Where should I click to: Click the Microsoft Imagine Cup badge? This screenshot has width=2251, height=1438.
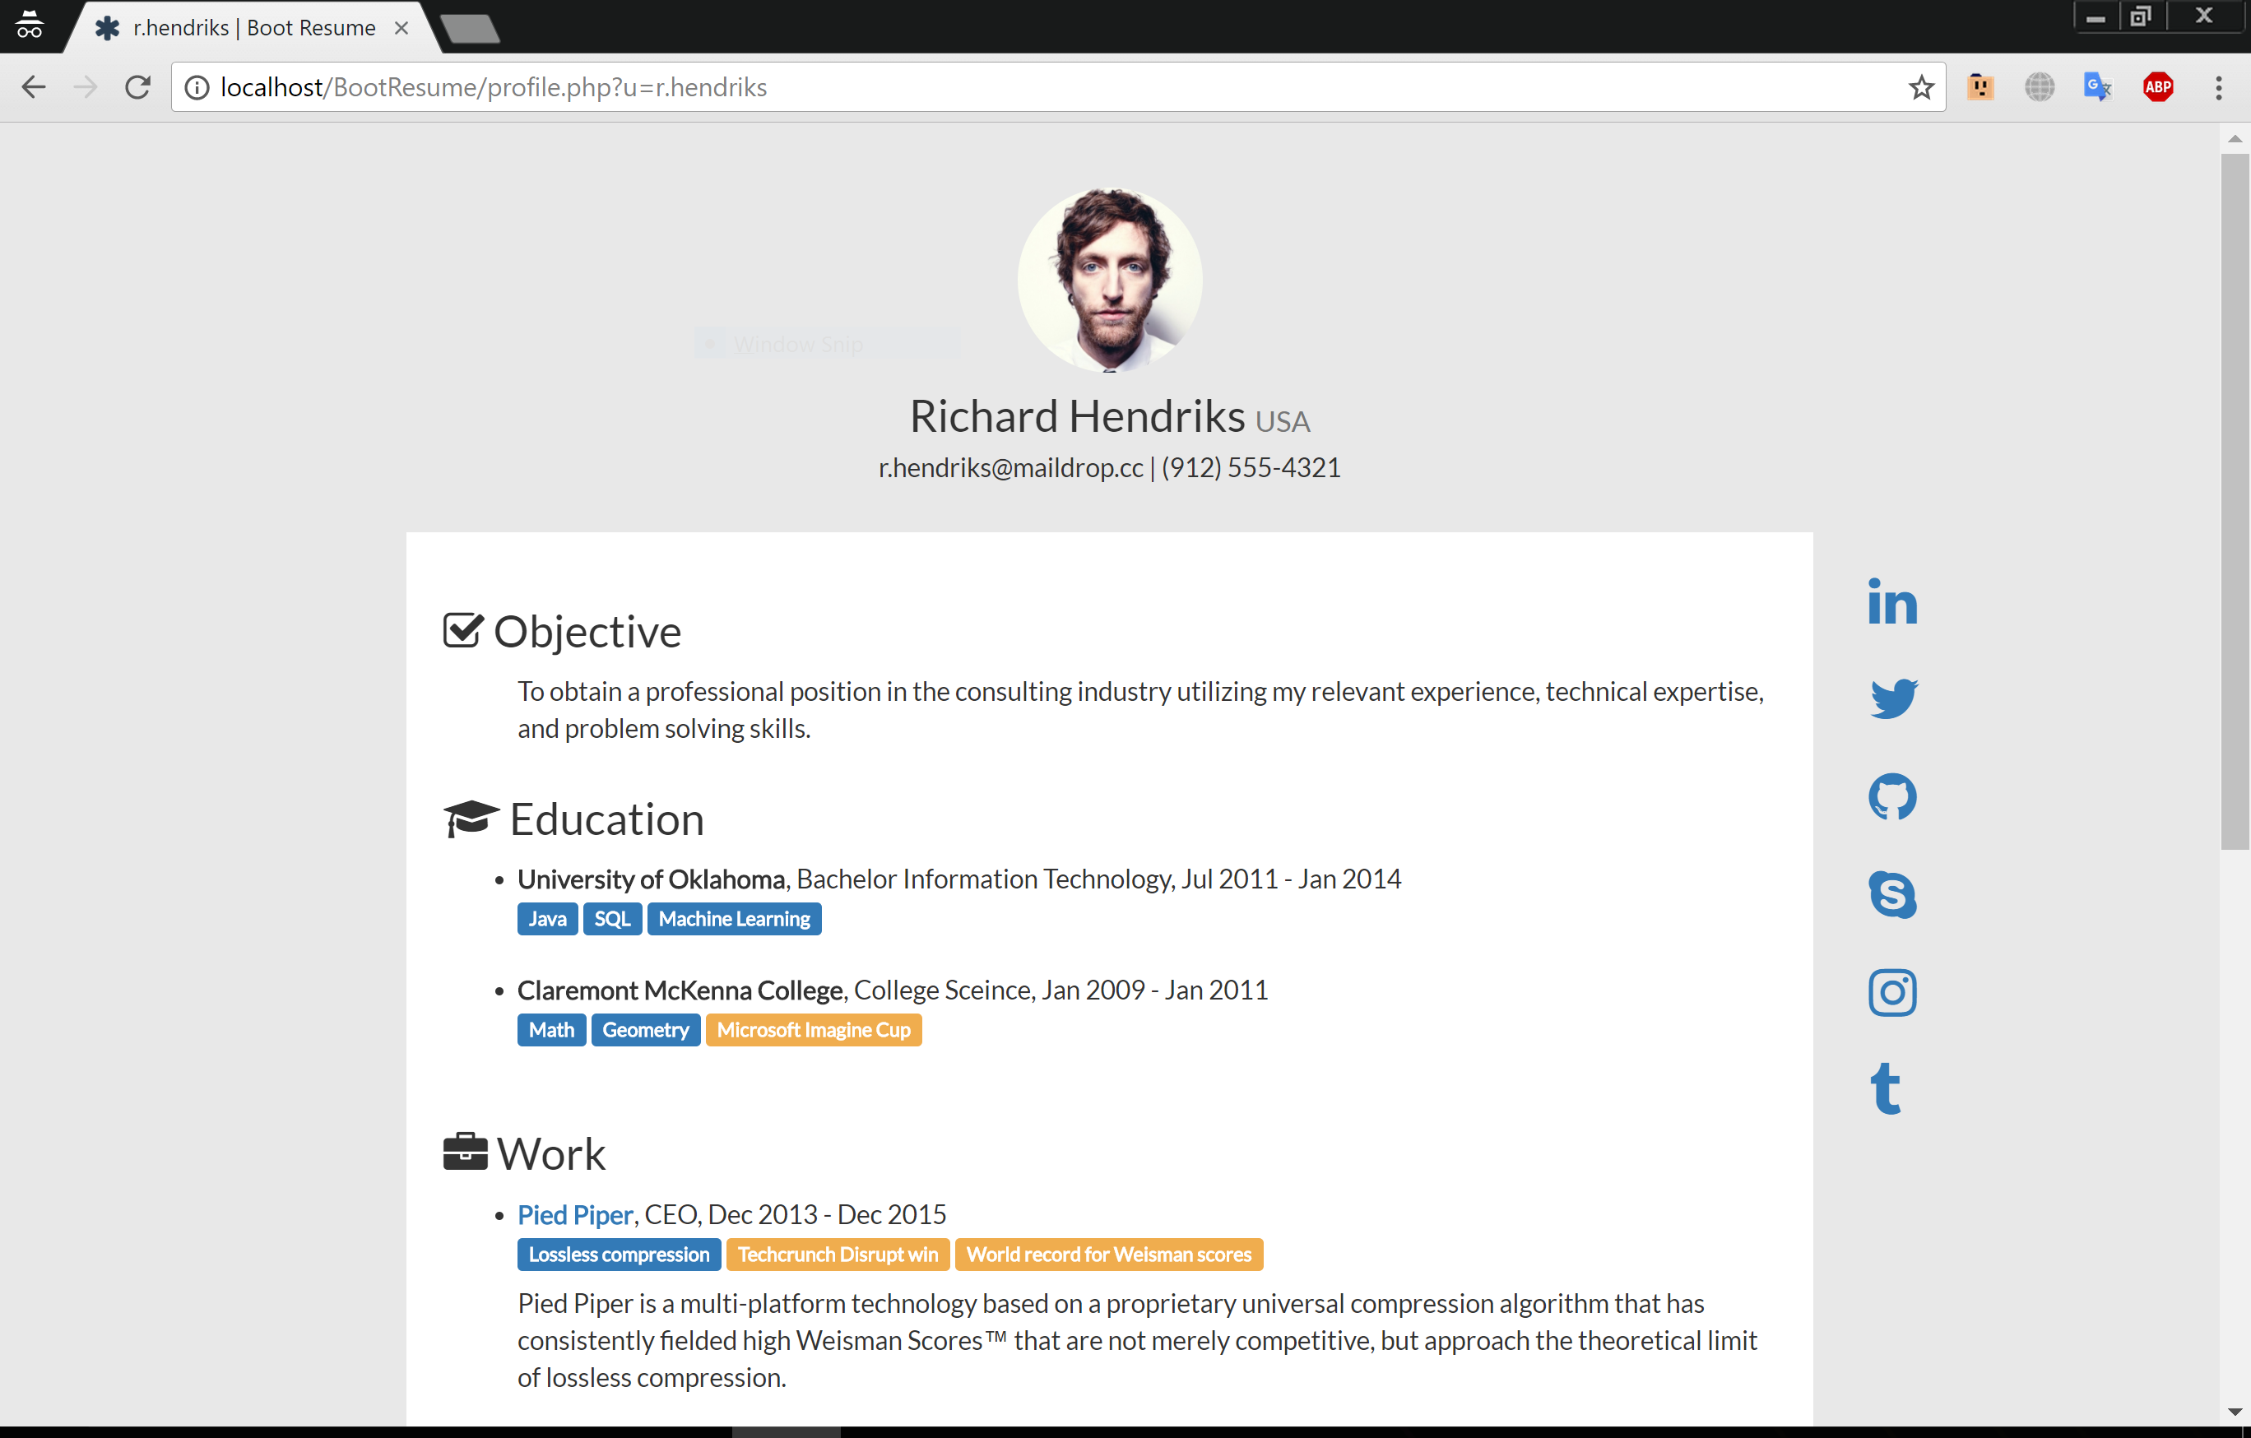pos(814,1030)
